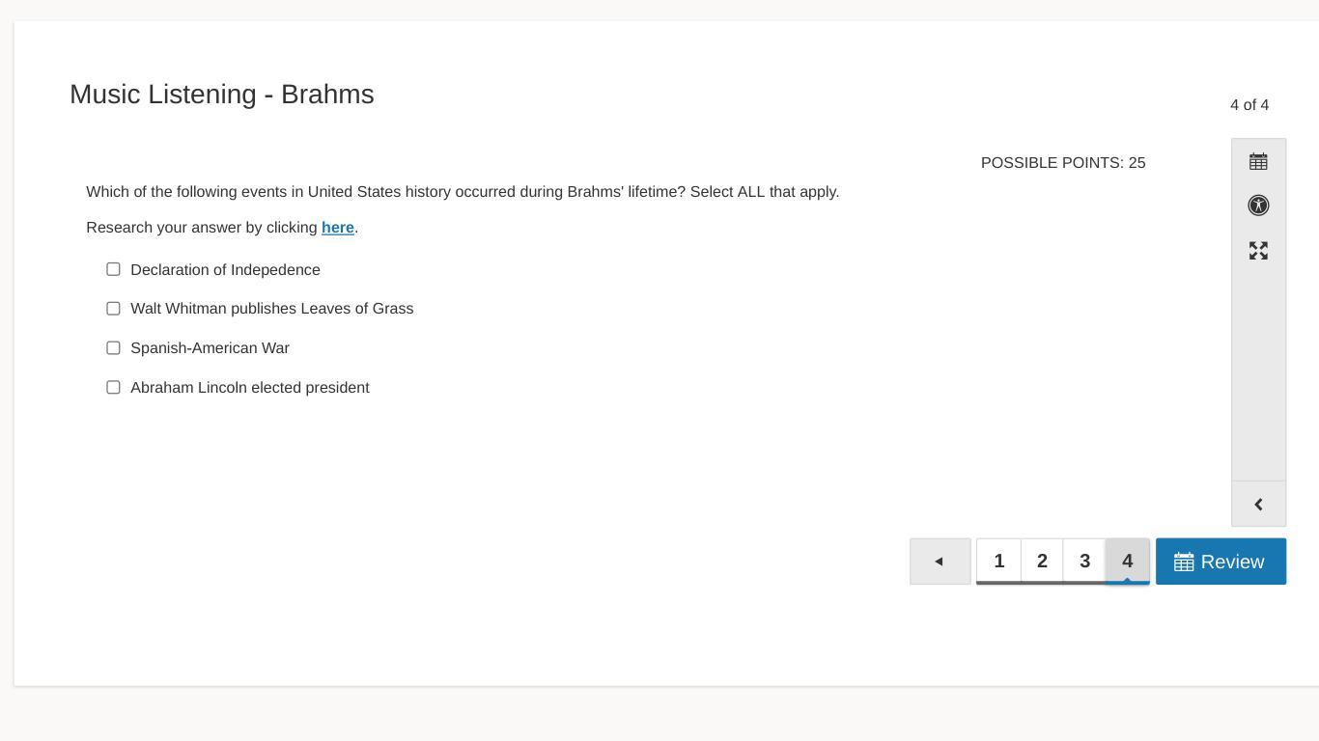Select the Spanish-American War checkbox
1319x741 pixels.
[x=113, y=348]
